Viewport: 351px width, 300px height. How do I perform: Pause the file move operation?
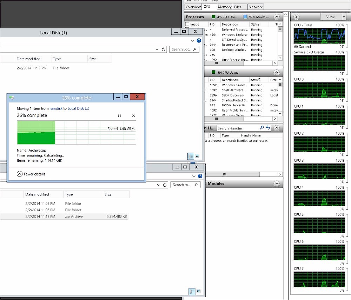(119, 116)
